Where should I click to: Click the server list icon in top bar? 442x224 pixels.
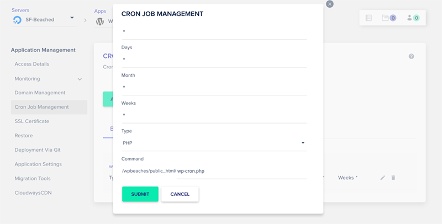pos(369,18)
